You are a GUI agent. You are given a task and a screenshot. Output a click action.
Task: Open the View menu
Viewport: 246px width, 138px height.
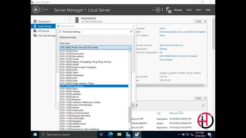(x=198, y=10)
